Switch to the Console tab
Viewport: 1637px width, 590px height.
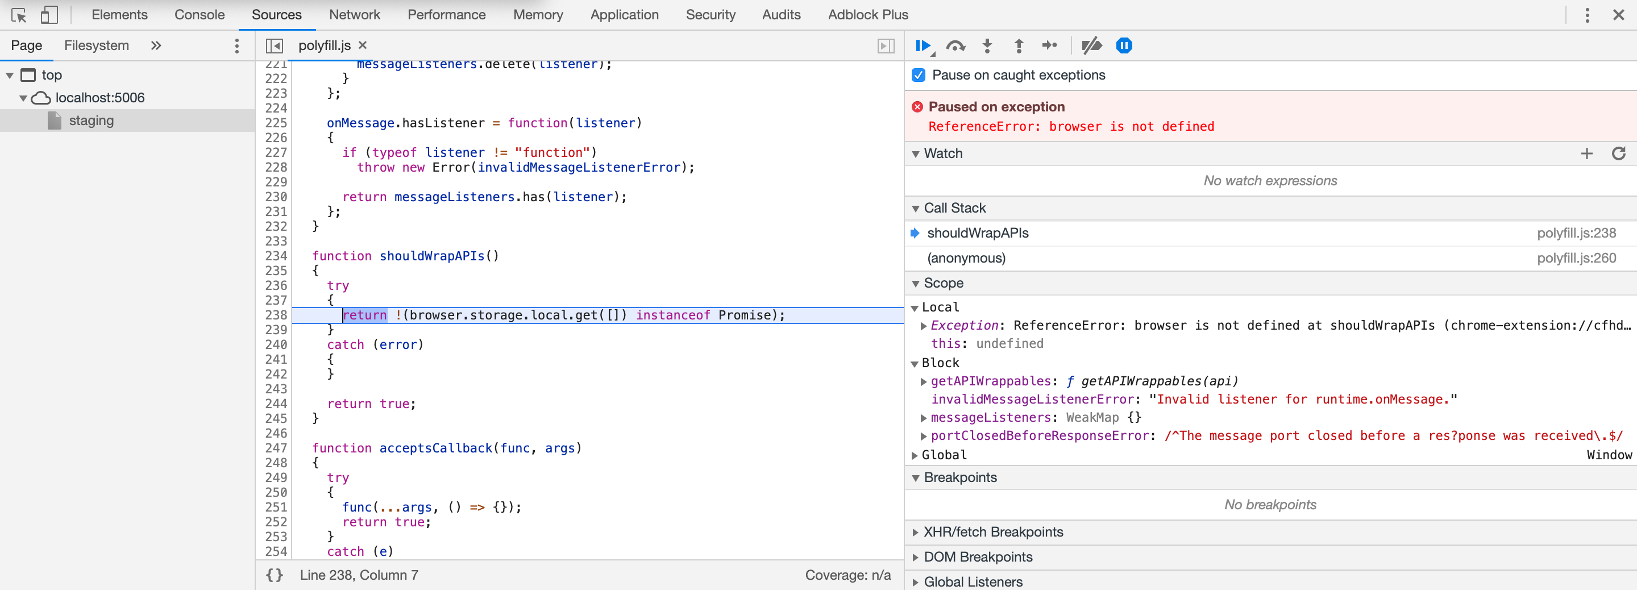pyautogui.click(x=200, y=15)
